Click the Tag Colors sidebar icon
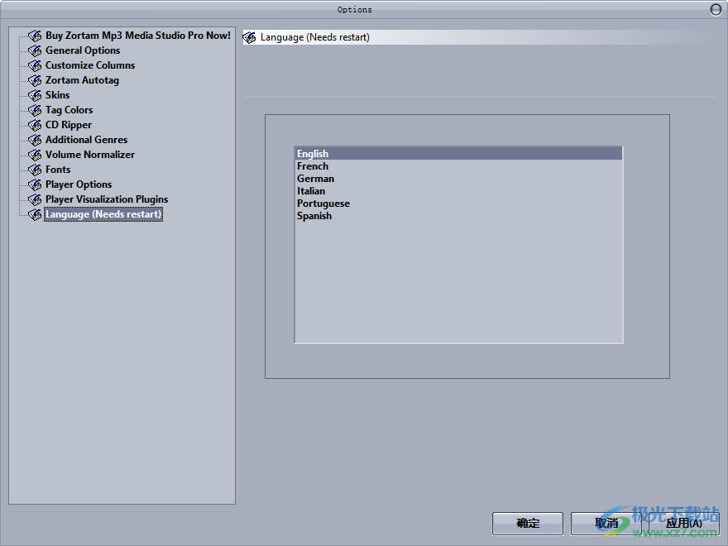The width and height of the screenshot is (728, 546). [x=34, y=110]
